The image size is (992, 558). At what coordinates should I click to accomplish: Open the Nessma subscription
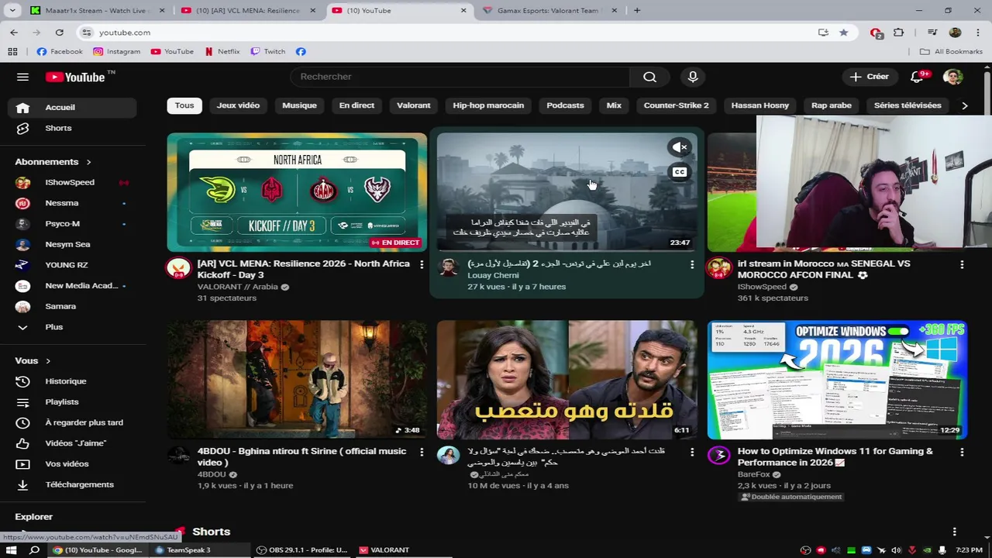click(72, 203)
